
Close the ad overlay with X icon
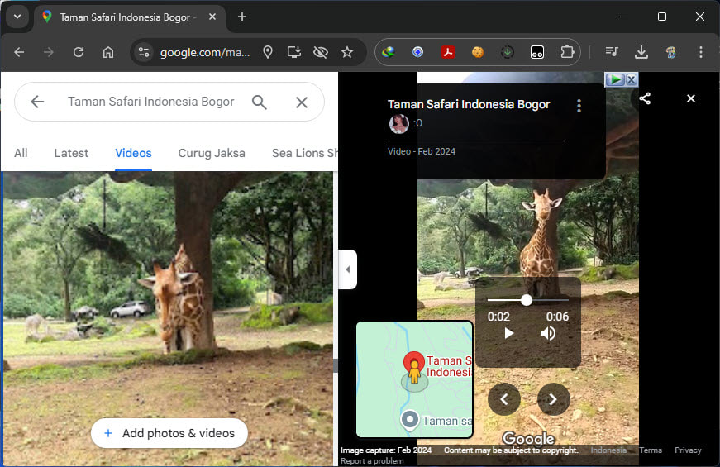pyautogui.click(x=632, y=80)
